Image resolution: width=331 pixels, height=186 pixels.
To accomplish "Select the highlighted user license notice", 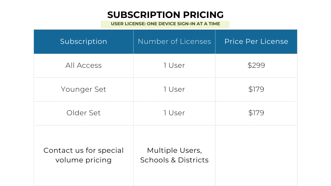I will 165,24.
